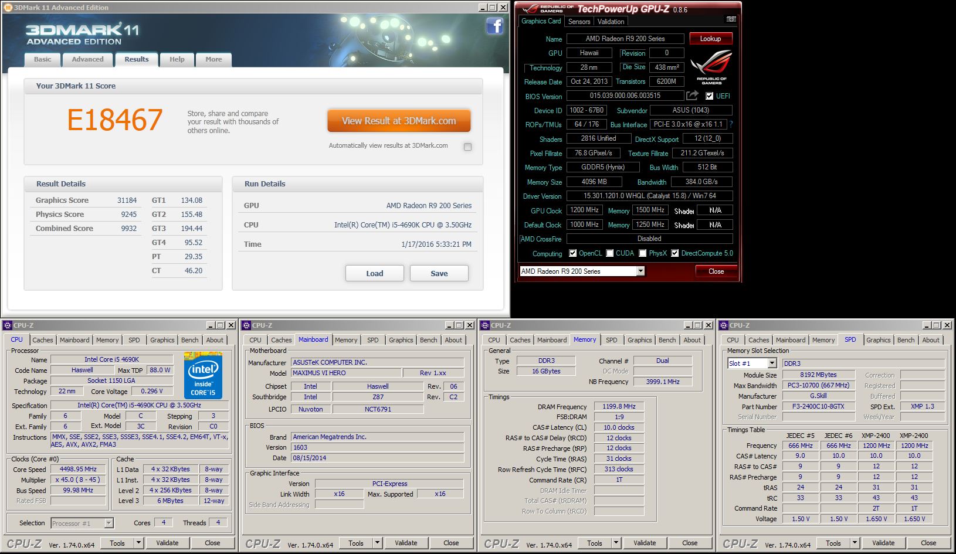Open Tools dropdown arrow in CPU-Z SPD window
This screenshot has height=554, width=956.
855,543
